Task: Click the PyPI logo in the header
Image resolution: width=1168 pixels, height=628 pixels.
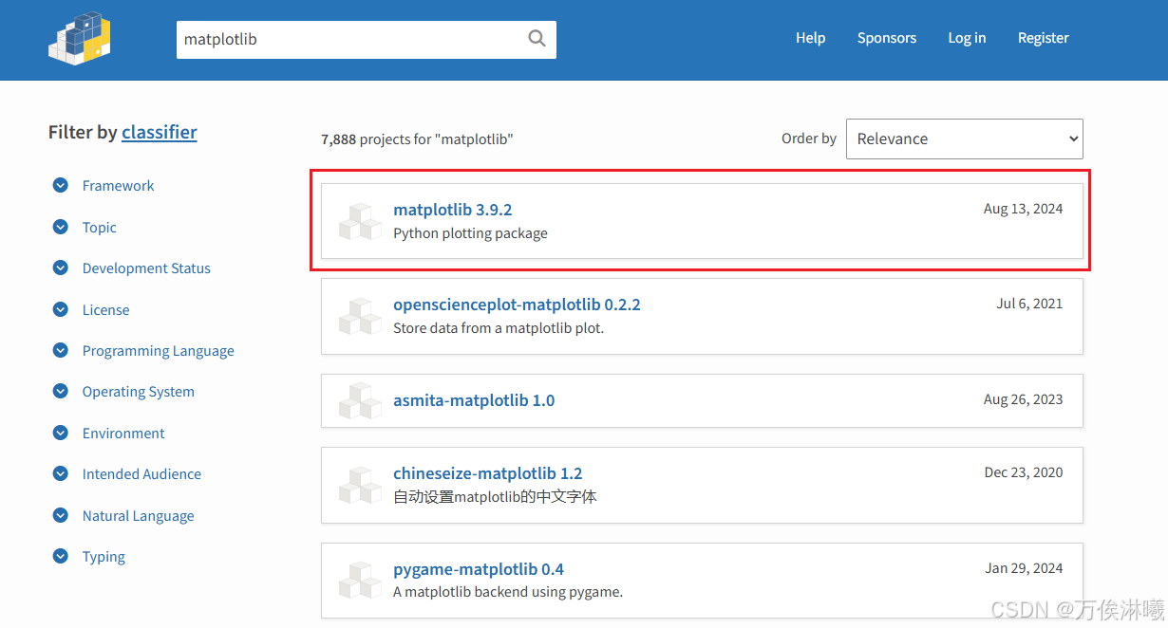Action: click(81, 39)
